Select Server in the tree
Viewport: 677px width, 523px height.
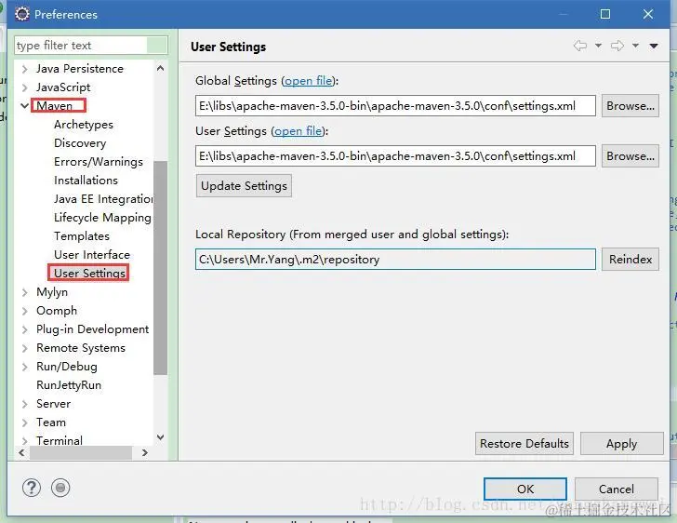click(x=53, y=404)
